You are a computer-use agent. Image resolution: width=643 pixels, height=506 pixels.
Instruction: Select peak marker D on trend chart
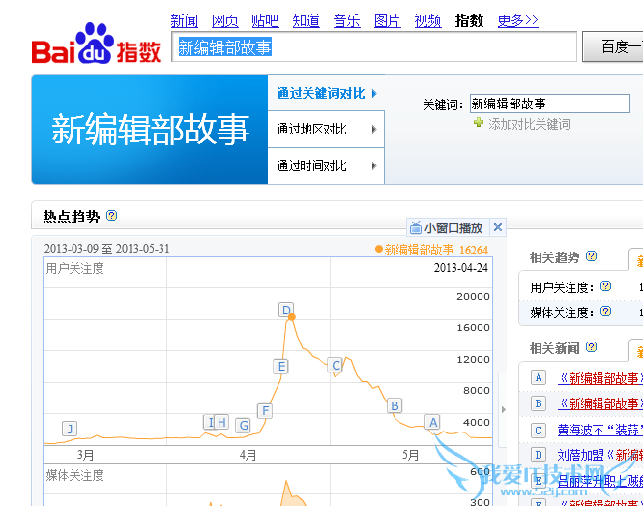[x=286, y=310]
